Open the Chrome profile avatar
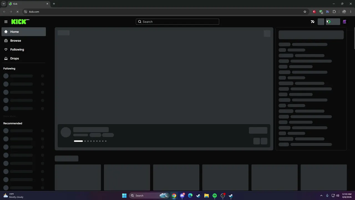The image size is (355, 200). coord(344,12)
